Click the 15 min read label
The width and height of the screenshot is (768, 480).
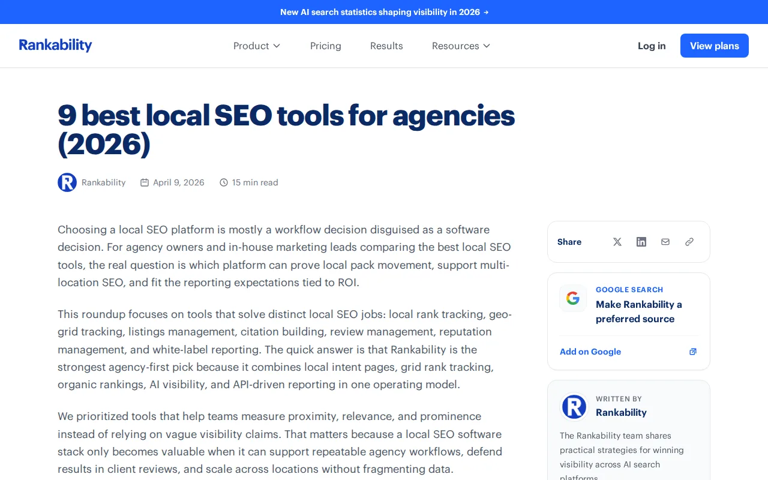pos(255,182)
